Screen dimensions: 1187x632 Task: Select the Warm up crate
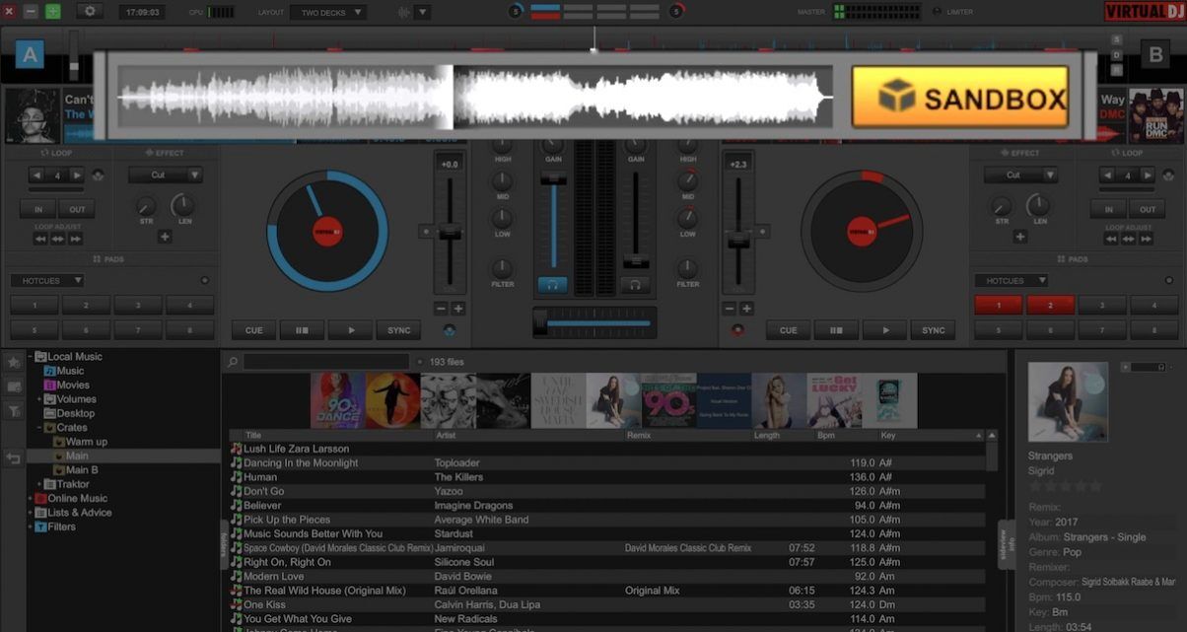(x=80, y=442)
